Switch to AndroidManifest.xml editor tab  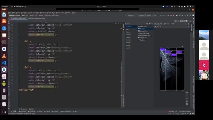(x=37, y=18)
